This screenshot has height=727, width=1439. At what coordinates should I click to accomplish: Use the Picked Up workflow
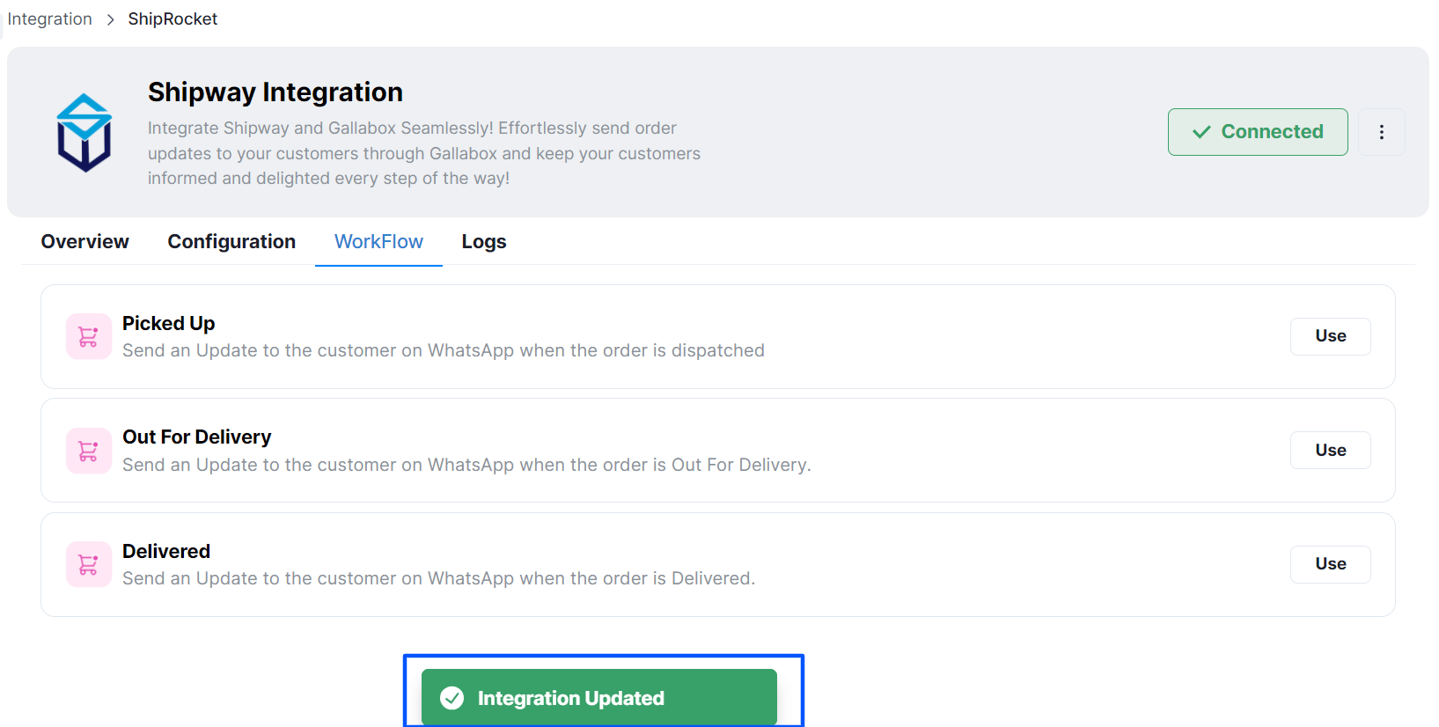pyautogui.click(x=1331, y=336)
